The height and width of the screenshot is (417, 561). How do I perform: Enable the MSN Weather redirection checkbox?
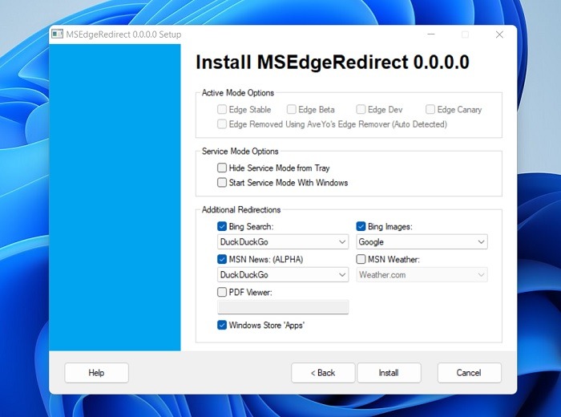pyautogui.click(x=361, y=259)
